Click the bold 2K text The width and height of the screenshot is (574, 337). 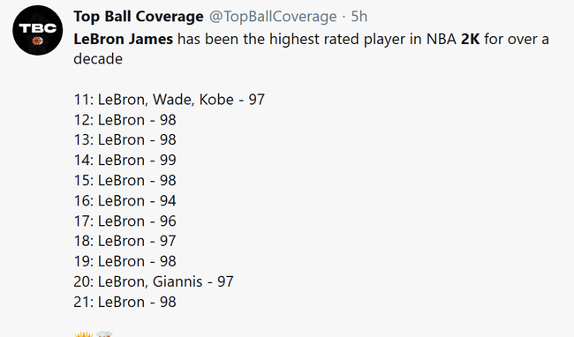click(x=470, y=39)
